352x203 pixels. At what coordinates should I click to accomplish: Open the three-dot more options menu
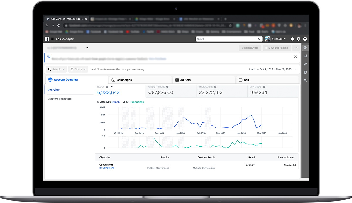296,48
